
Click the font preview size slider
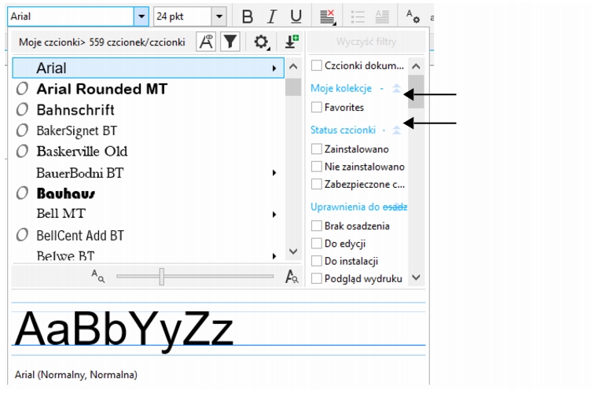161,276
